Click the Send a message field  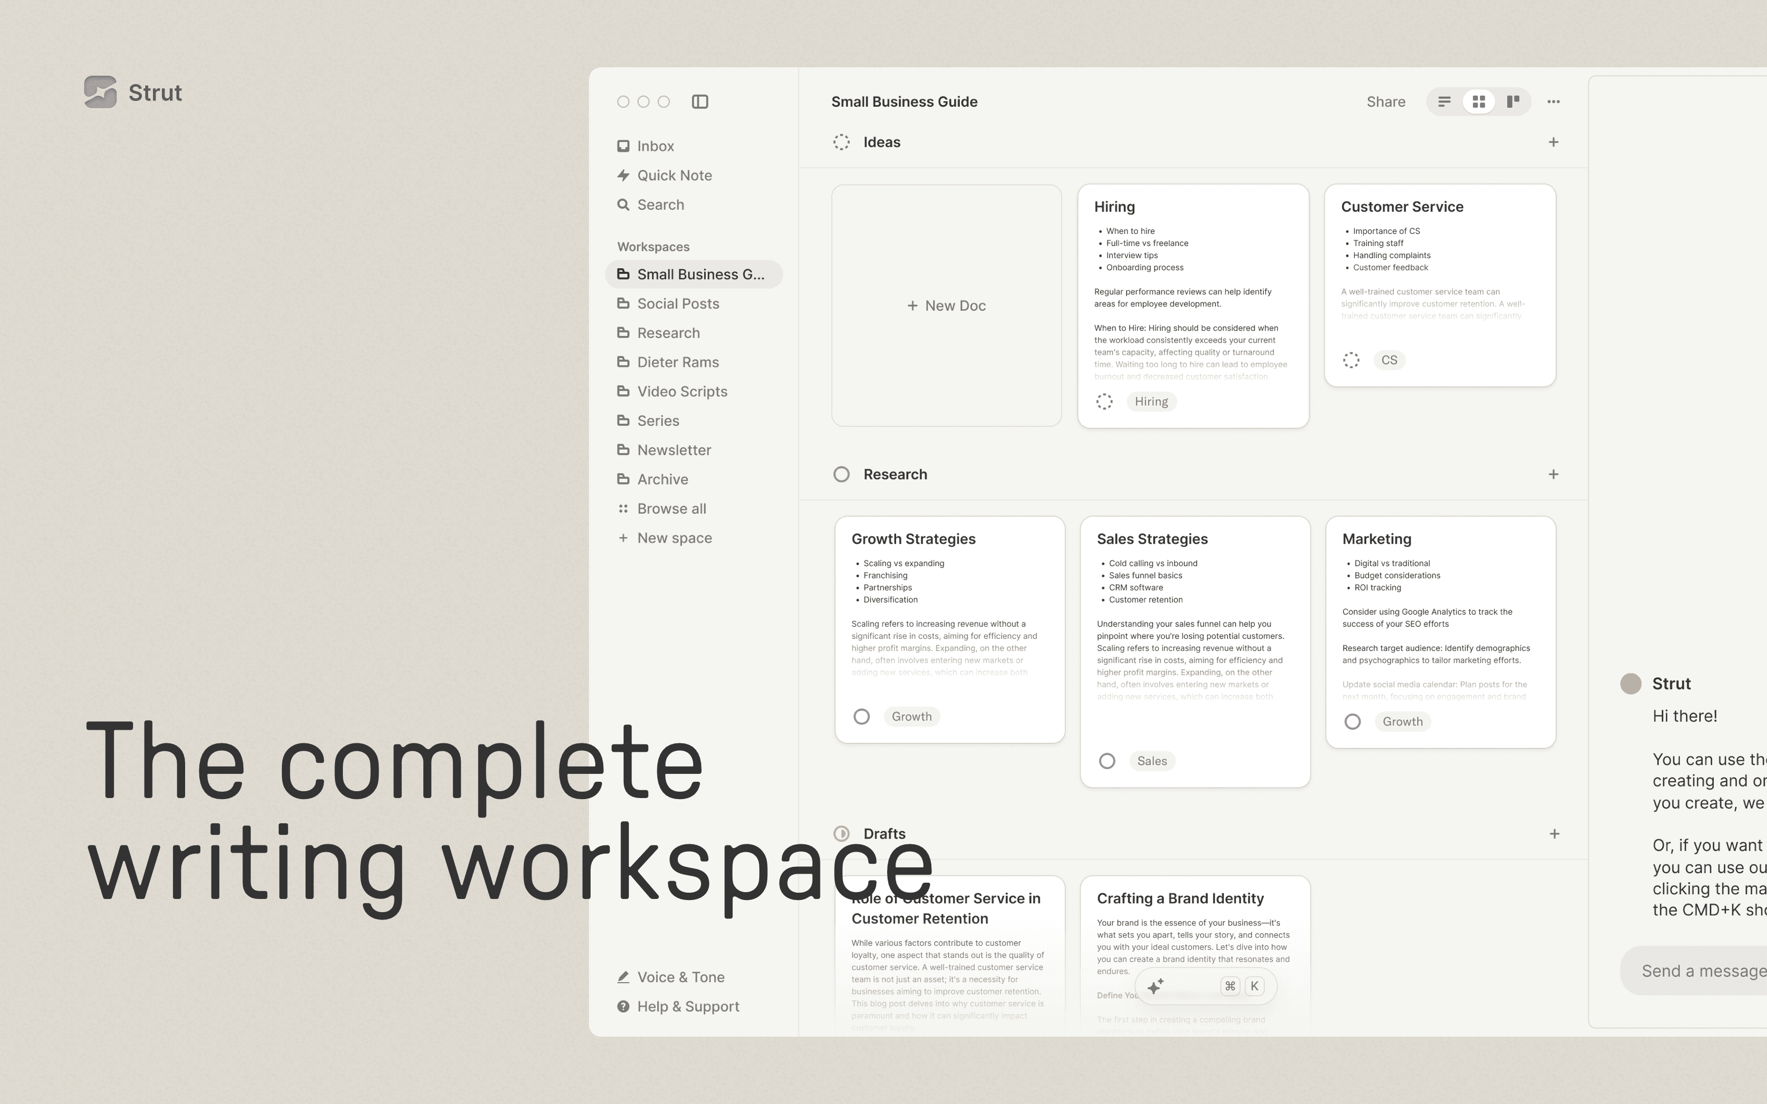(x=1694, y=971)
